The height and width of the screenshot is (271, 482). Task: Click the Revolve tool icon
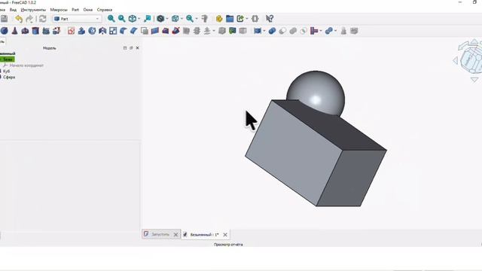pyautogui.click(x=92, y=31)
